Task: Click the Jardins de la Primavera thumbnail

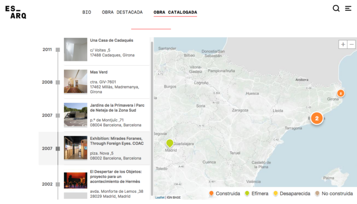Action: (75, 115)
